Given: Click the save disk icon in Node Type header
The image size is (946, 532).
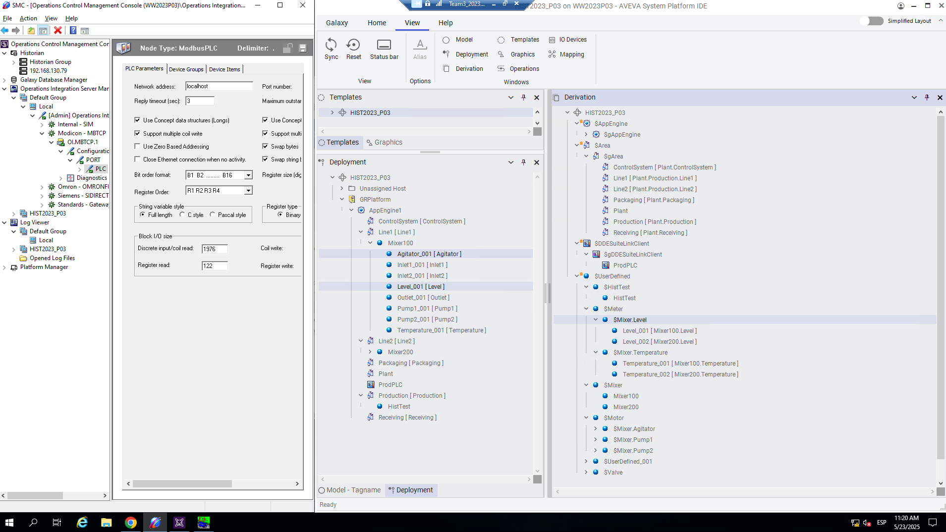Looking at the screenshot, I should 303,48.
